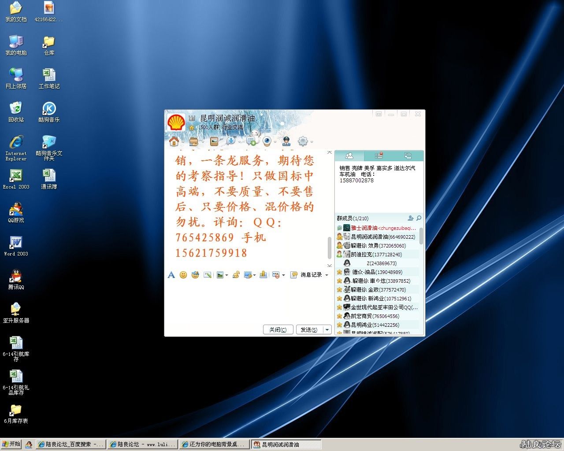
Task: Start a voice chat with the microphone icon
Action: [231, 141]
